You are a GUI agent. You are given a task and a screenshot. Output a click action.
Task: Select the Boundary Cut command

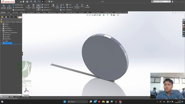46,10
